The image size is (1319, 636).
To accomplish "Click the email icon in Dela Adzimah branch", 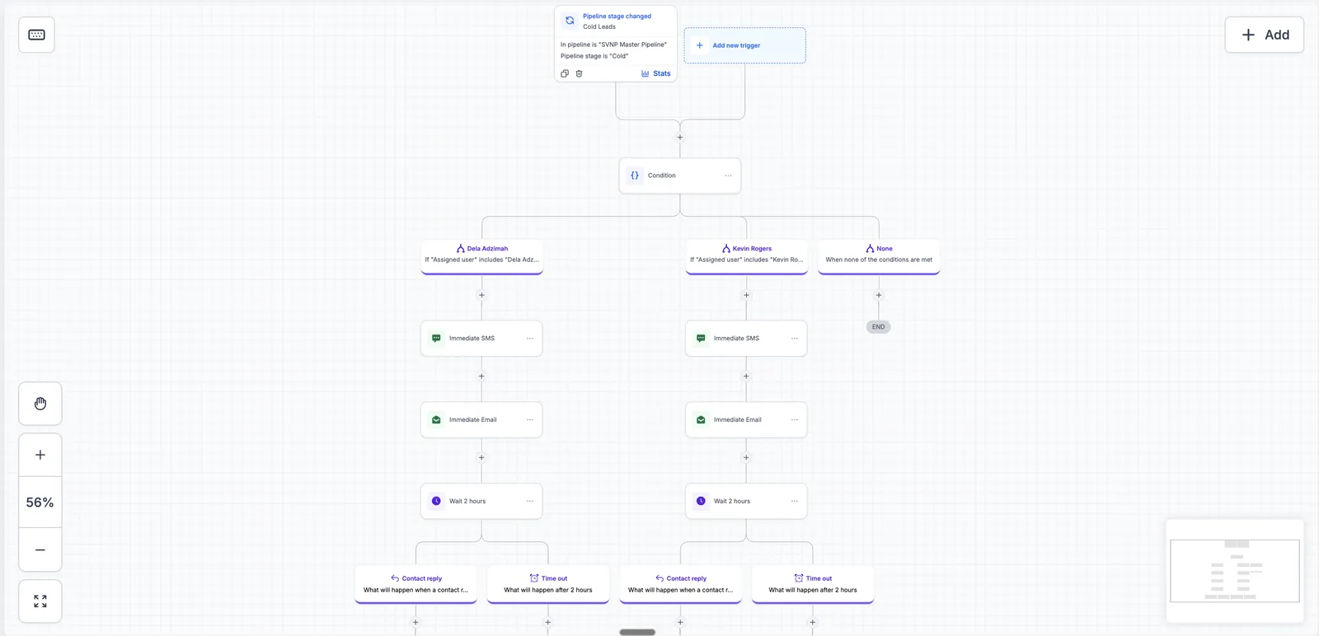I will (436, 420).
